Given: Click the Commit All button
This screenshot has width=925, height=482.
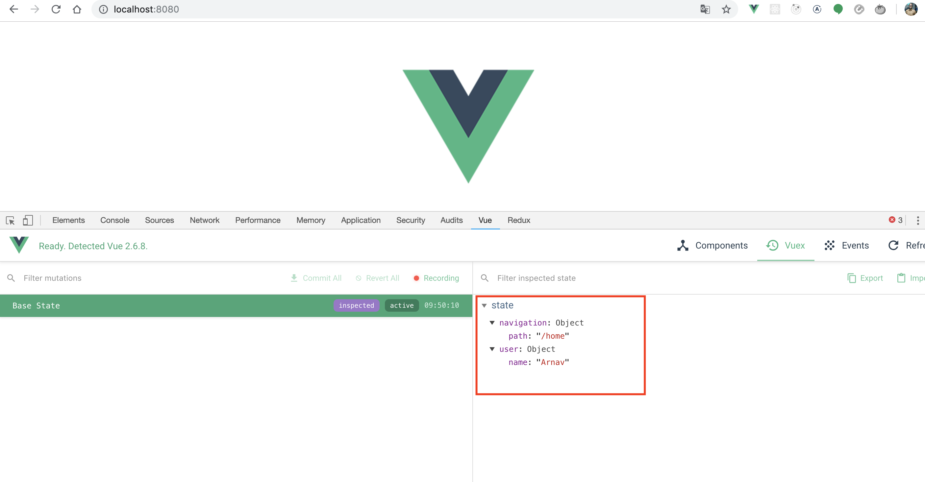Looking at the screenshot, I should point(316,278).
